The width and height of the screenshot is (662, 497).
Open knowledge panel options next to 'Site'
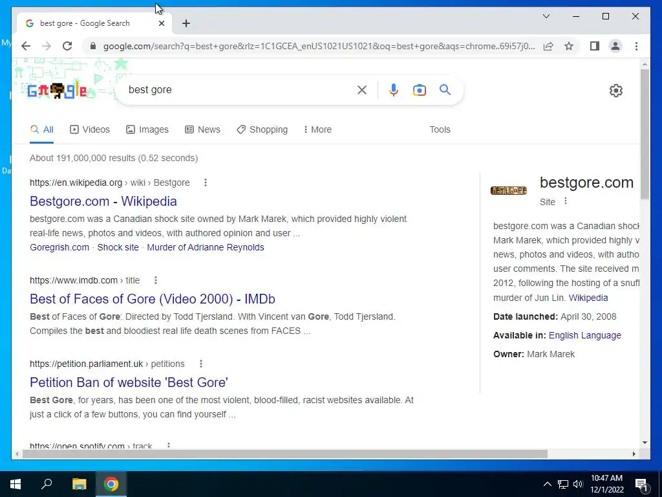point(565,201)
